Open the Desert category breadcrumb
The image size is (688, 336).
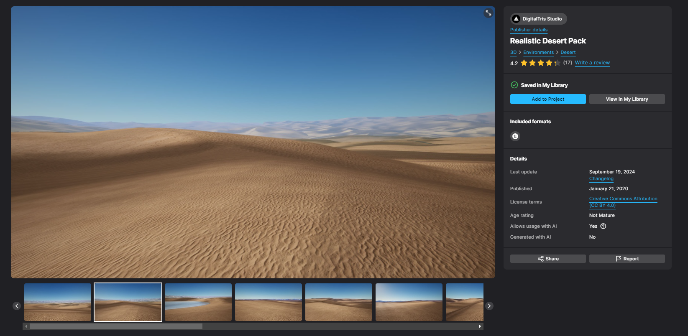pos(568,53)
